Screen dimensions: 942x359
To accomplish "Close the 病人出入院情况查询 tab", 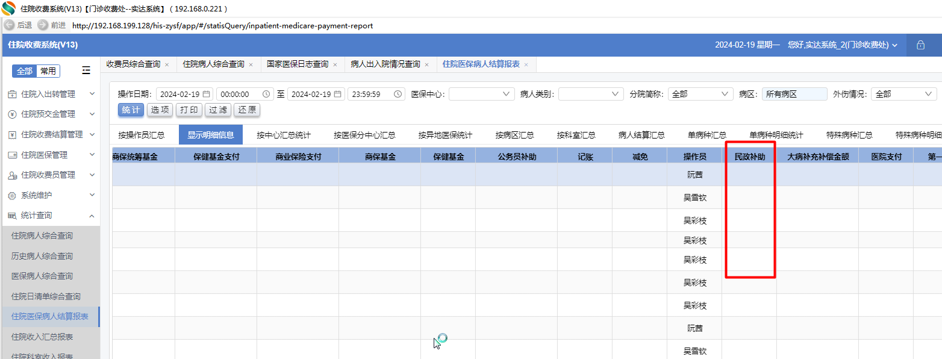I will click(x=426, y=64).
